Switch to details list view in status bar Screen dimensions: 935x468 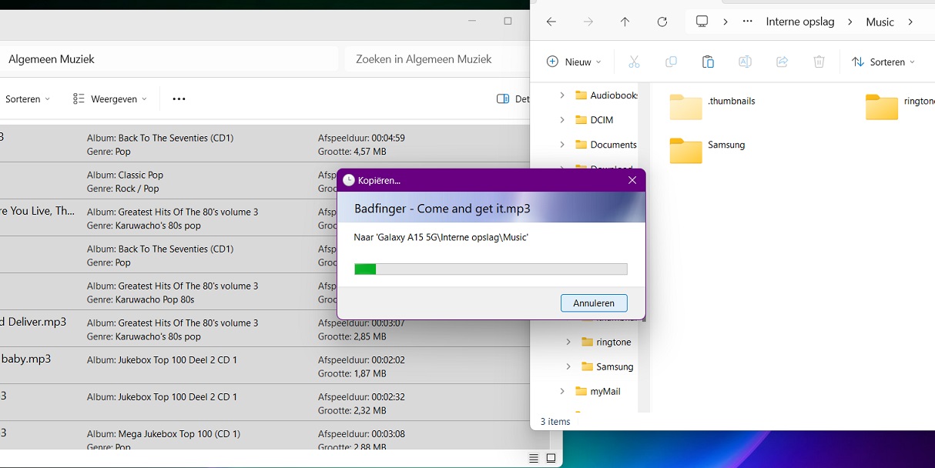[534, 458]
